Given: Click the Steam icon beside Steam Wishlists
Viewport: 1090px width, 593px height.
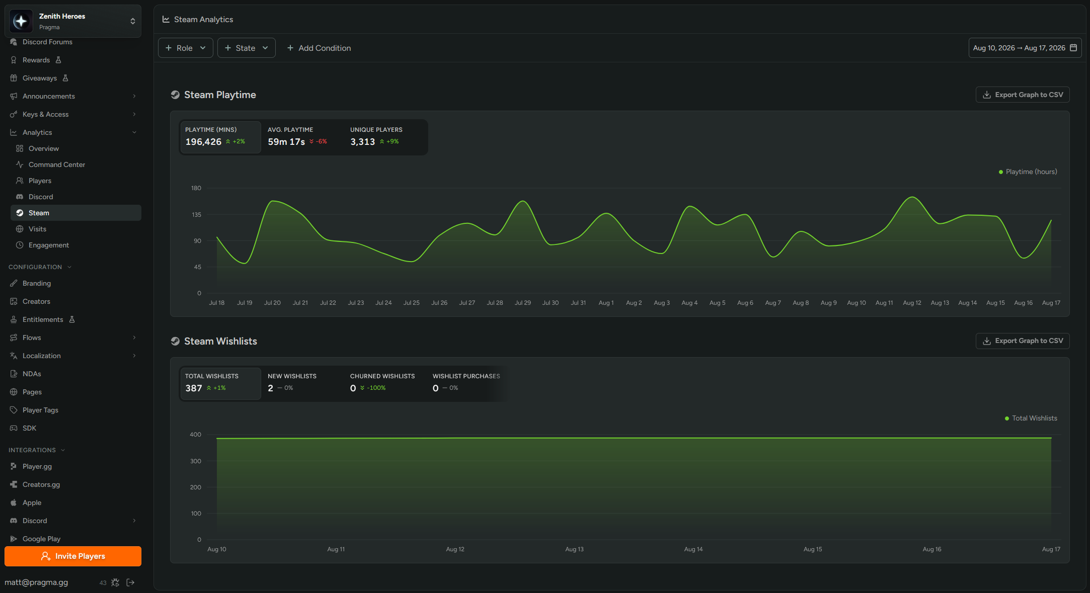Looking at the screenshot, I should click(175, 341).
